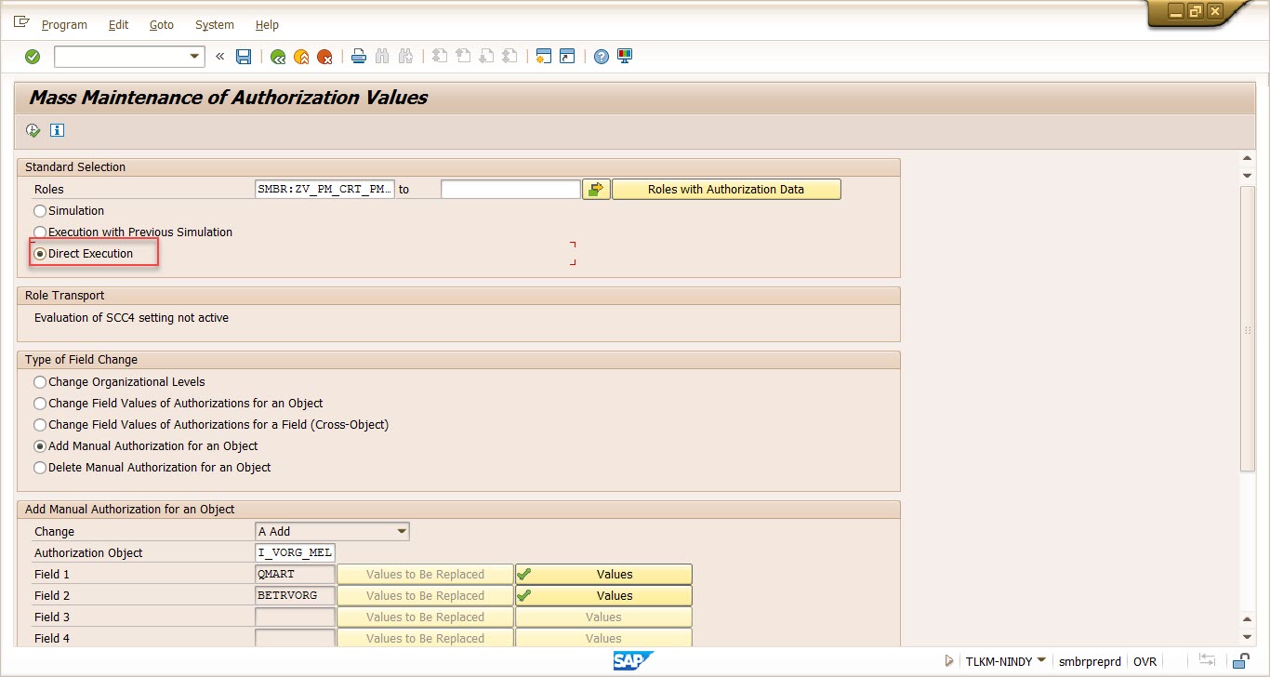Choose Execution with Previous Simulation option
1270x677 pixels.
point(40,232)
